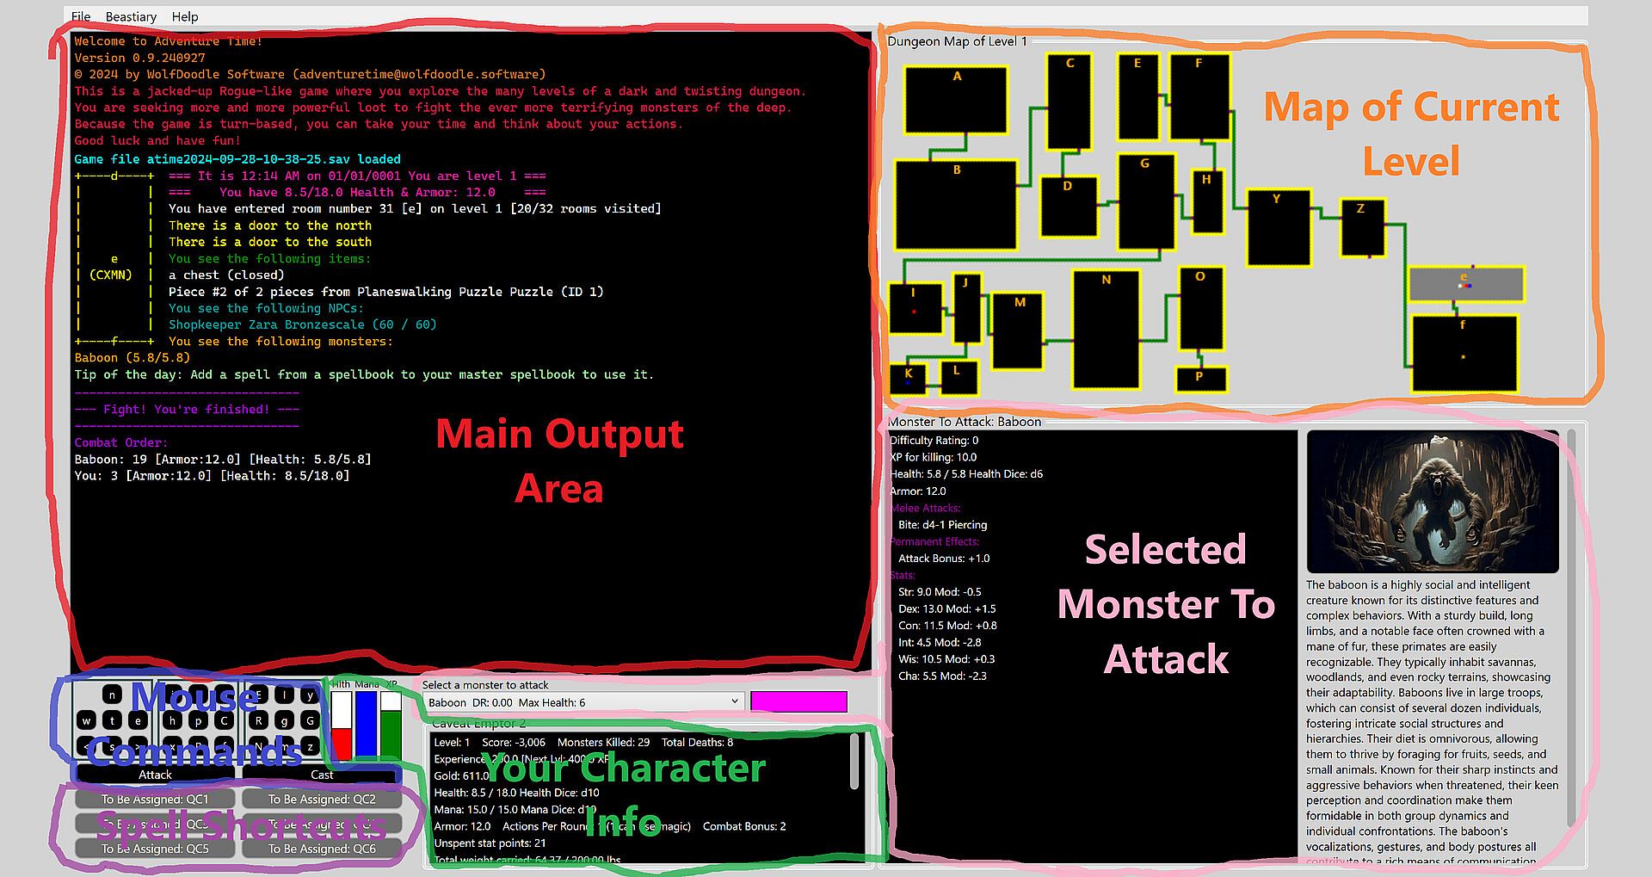Click the 'y' command key
Image resolution: width=1652 pixels, height=877 pixels.
310,695
